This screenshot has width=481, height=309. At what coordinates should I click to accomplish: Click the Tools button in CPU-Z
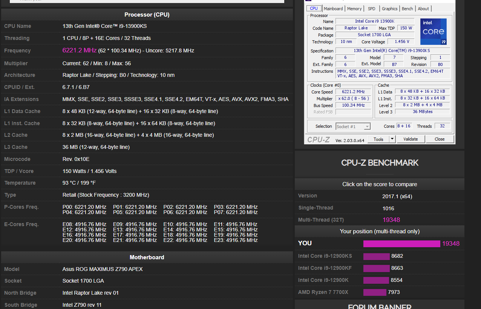click(x=378, y=139)
